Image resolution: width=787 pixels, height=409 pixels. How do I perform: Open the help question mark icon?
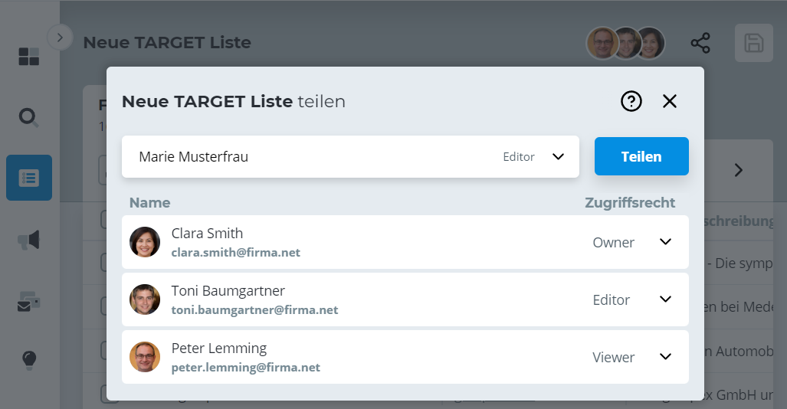pyautogui.click(x=631, y=101)
